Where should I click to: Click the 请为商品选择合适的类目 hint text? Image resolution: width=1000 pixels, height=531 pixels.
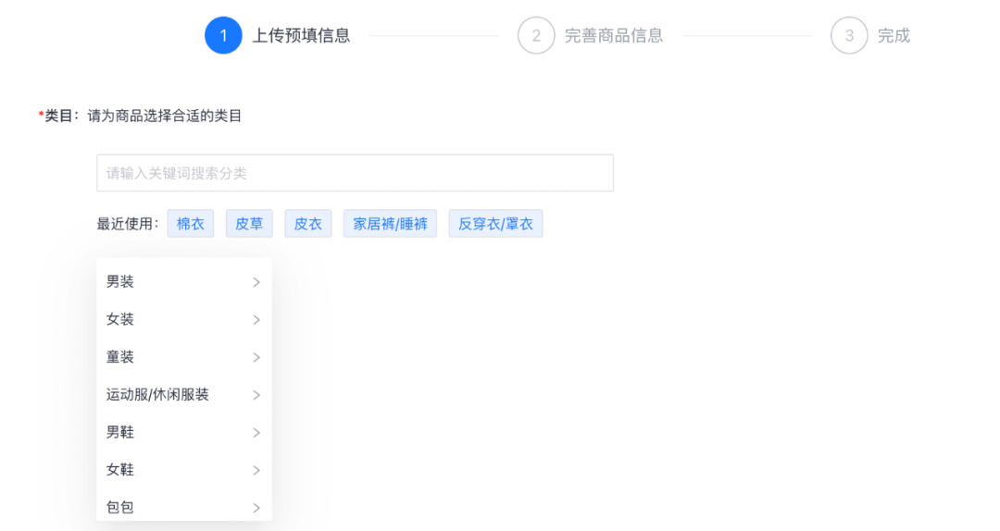point(165,116)
